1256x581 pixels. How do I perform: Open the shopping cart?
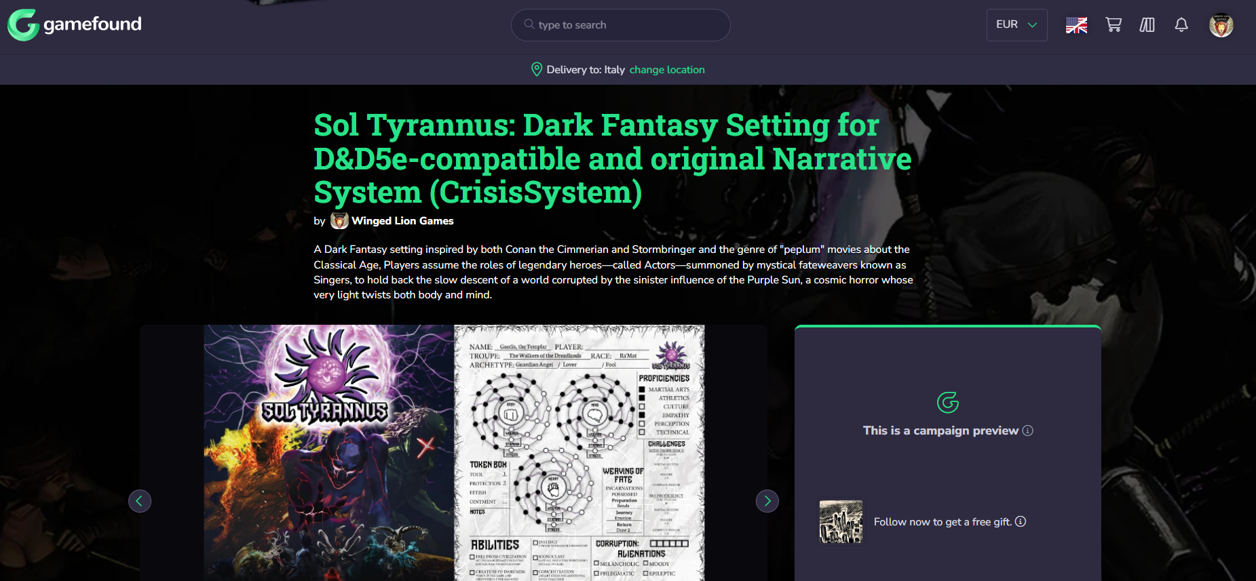[1114, 25]
